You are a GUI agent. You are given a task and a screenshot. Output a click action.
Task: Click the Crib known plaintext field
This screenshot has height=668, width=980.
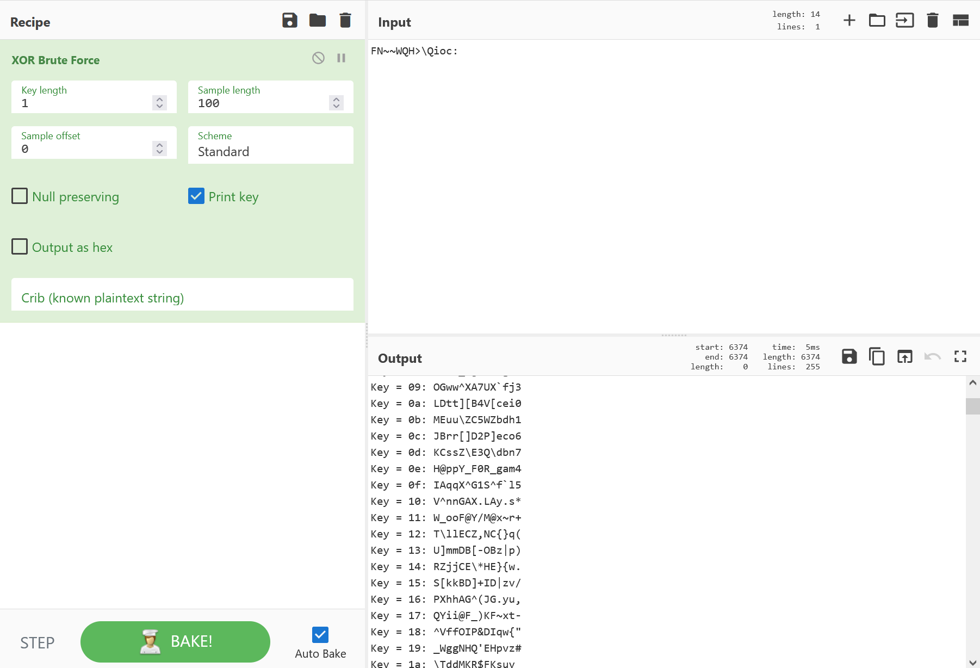point(182,298)
